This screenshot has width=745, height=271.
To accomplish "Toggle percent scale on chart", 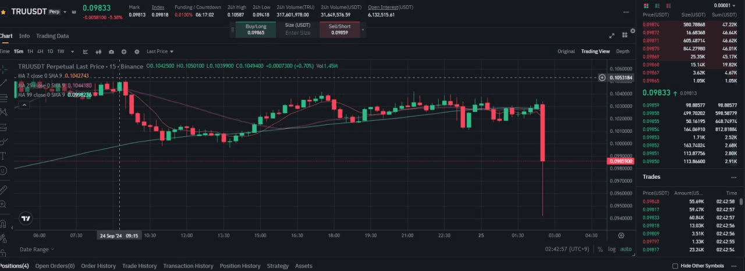I will [600, 249].
